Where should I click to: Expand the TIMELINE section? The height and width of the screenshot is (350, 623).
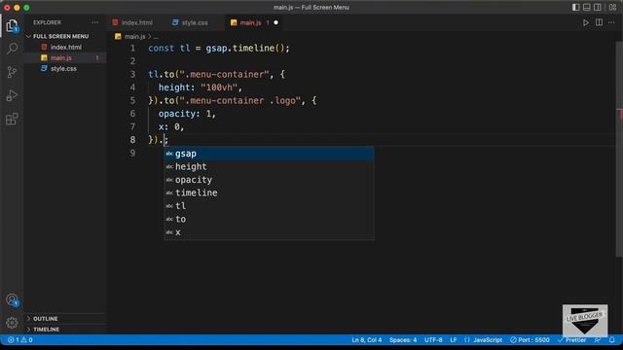pyautogui.click(x=46, y=330)
